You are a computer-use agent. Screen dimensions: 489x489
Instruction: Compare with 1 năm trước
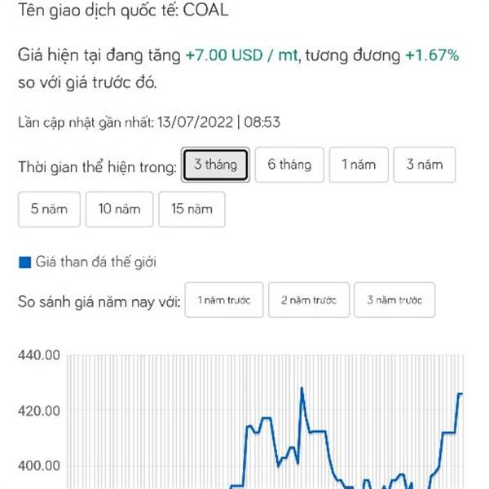coord(224,300)
